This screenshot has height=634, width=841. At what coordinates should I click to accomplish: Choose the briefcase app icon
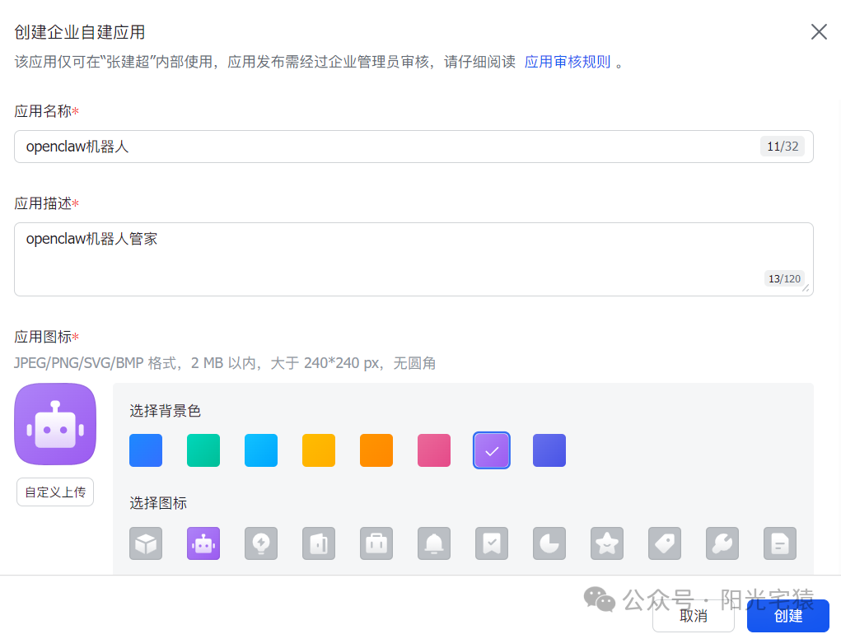(376, 543)
